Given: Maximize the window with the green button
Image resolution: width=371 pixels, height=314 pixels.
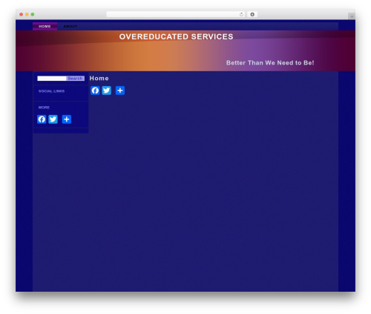Looking at the screenshot, I should [x=33, y=14].
